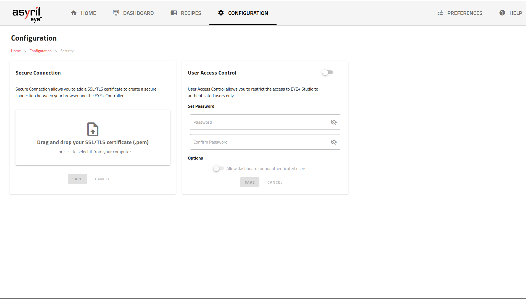The image size is (526, 299).
Task: Open Preferences using the sliders icon
Action: click(x=440, y=13)
